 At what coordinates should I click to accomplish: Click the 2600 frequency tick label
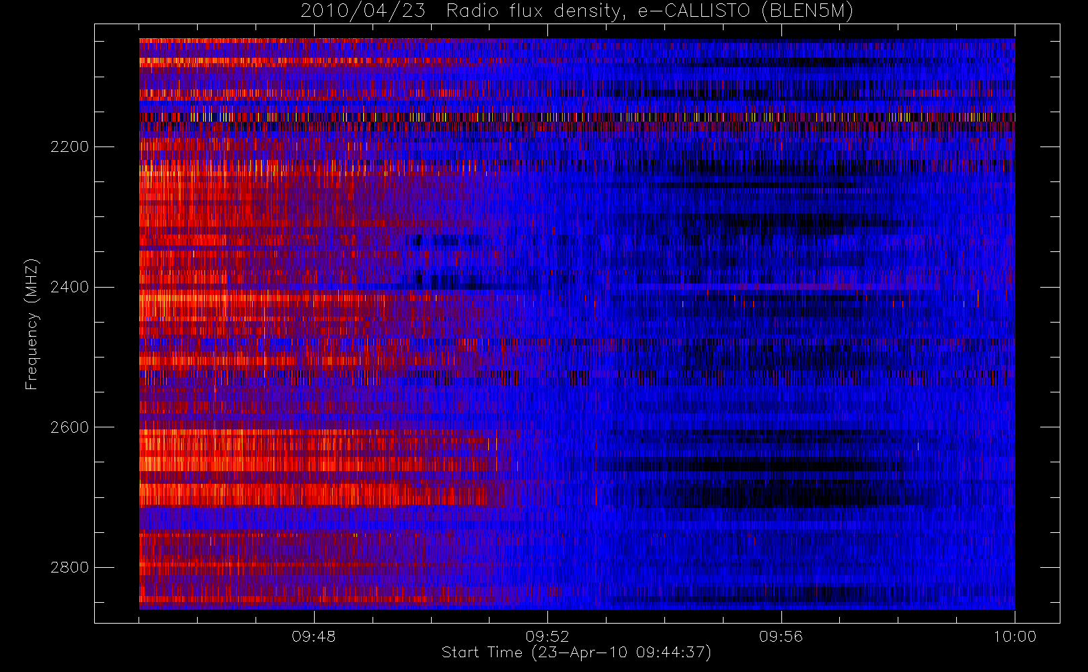pyautogui.click(x=69, y=428)
